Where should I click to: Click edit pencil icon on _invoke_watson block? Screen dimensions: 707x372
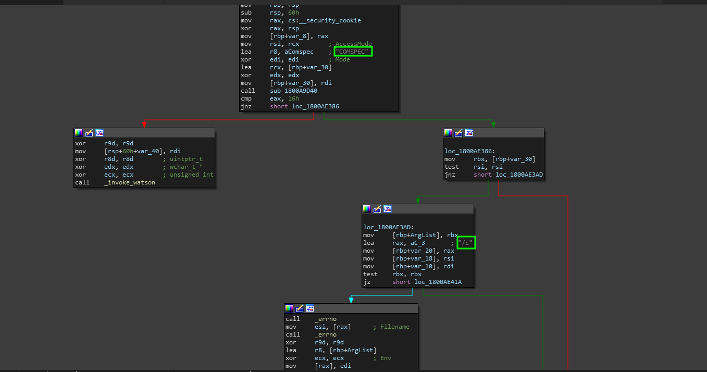click(89, 133)
